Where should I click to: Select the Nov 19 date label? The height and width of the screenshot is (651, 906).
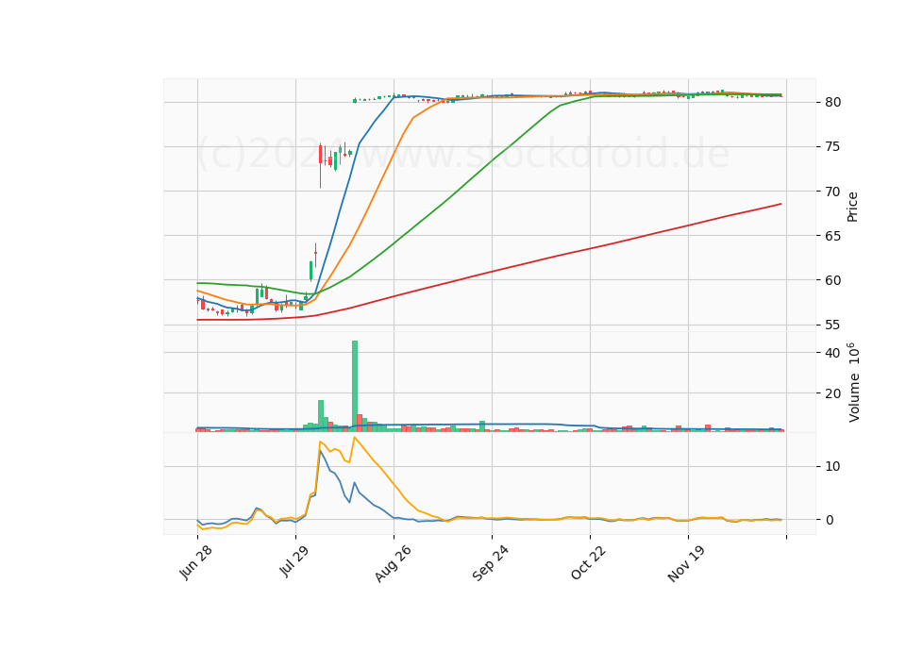click(x=686, y=563)
